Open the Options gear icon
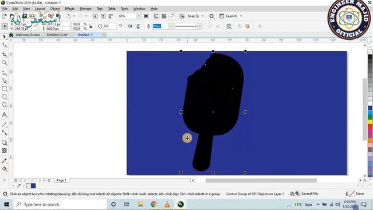 (x=212, y=16)
